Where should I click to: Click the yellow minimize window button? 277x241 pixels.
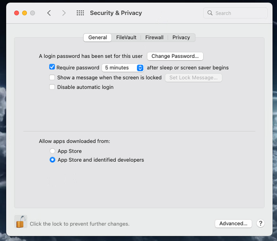(24, 13)
